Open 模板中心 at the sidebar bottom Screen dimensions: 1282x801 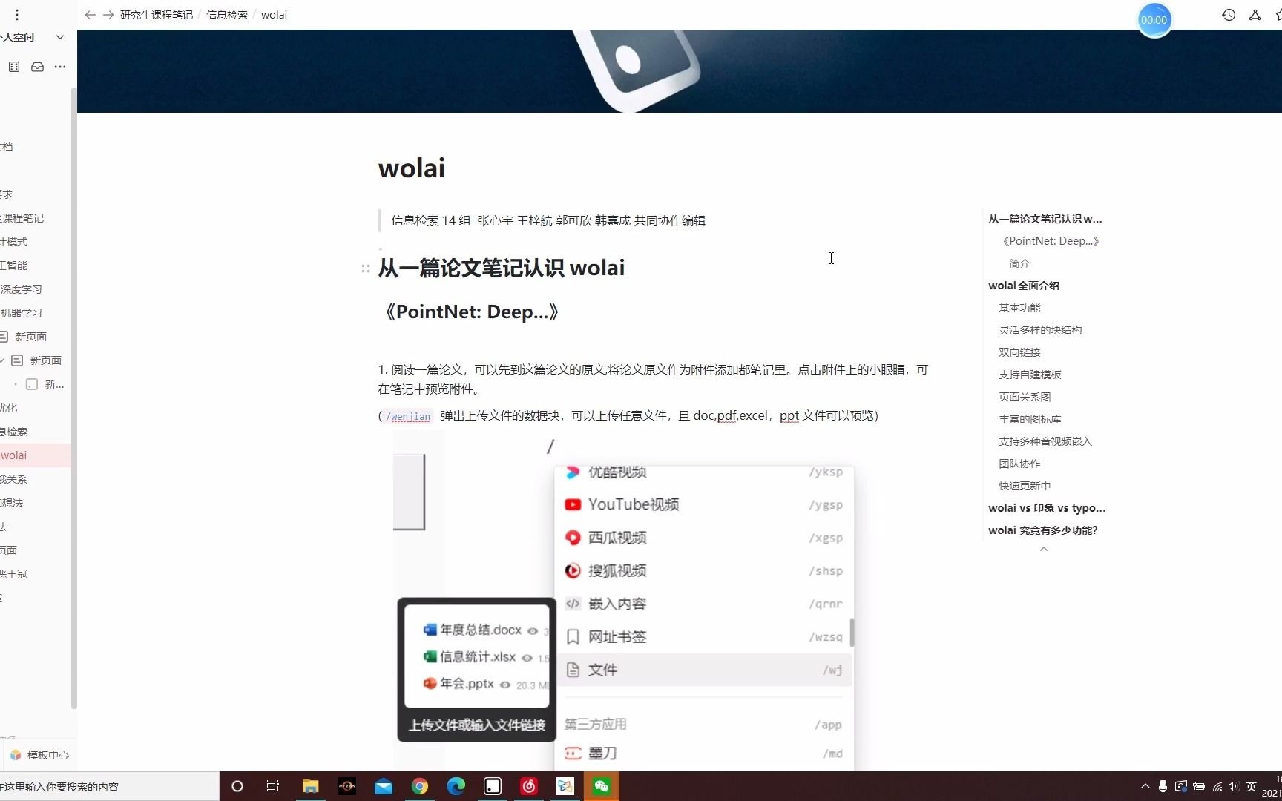click(48, 755)
